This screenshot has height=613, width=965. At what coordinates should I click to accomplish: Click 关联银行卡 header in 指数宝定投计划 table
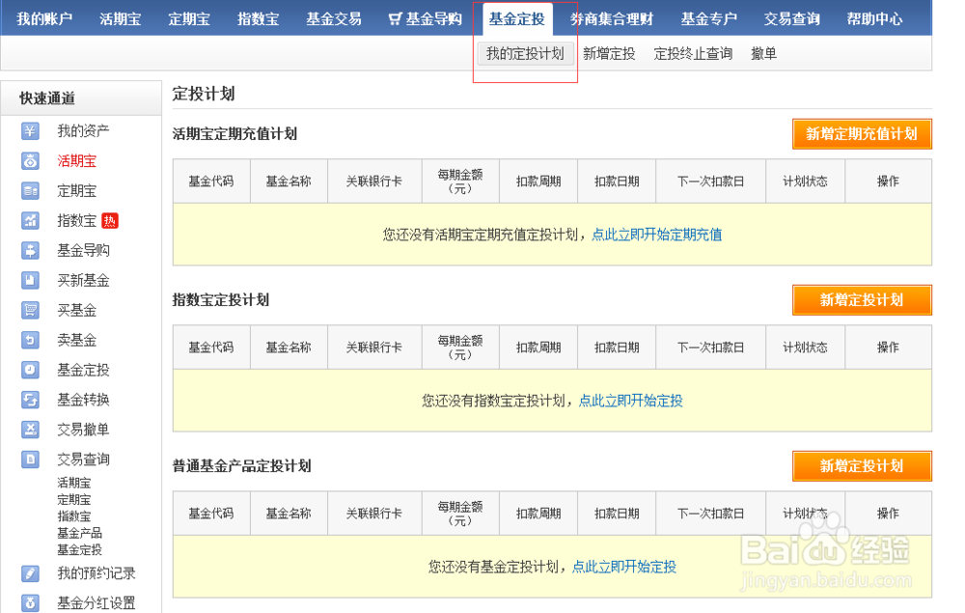[x=374, y=348]
